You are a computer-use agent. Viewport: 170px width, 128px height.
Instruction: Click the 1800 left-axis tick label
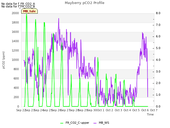15,22
